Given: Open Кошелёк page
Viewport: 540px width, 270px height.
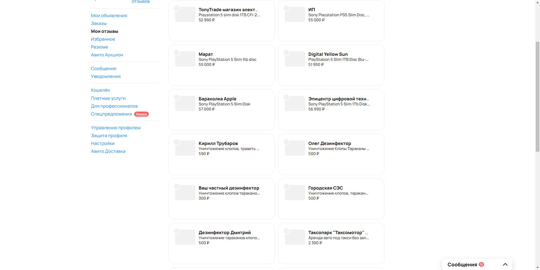Looking at the screenshot, I should pyautogui.click(x=100, y=90).
